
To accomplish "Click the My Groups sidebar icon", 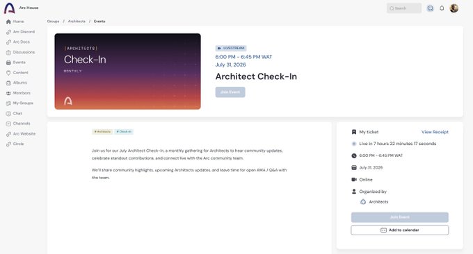I will tap(8, 103).
